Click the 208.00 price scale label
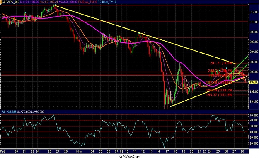The width and height of the screenshot is (259, 158). [254, 32]
